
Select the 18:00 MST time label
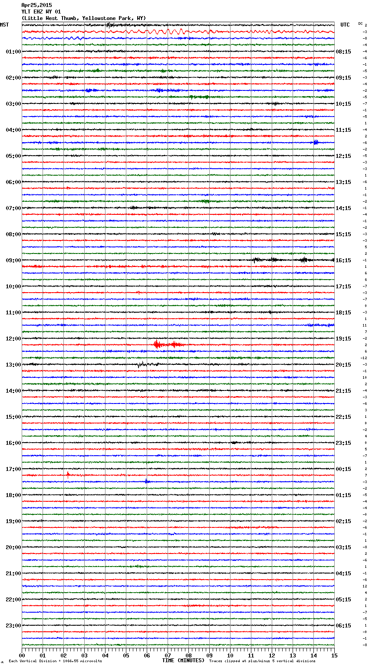click(x=13, y=495)
